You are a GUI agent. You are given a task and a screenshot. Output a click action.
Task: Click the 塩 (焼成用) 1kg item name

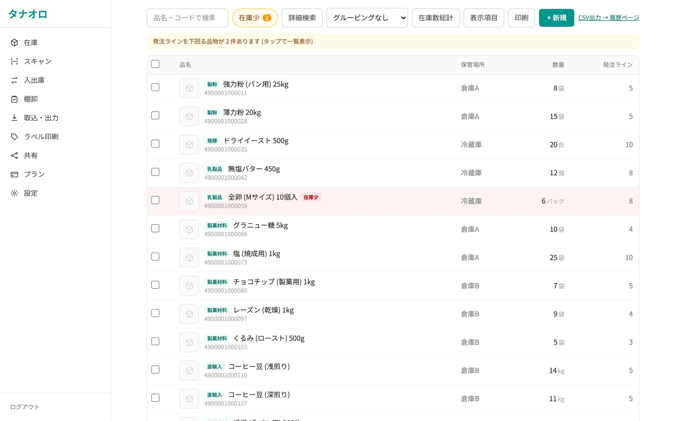(257, 254)
